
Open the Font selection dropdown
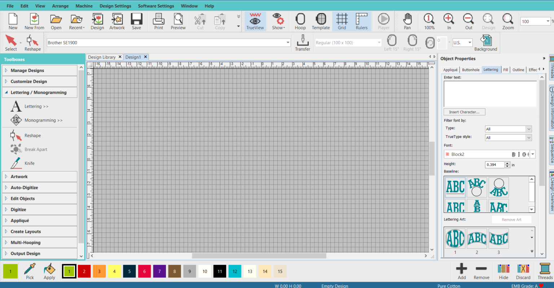point(532,154)
